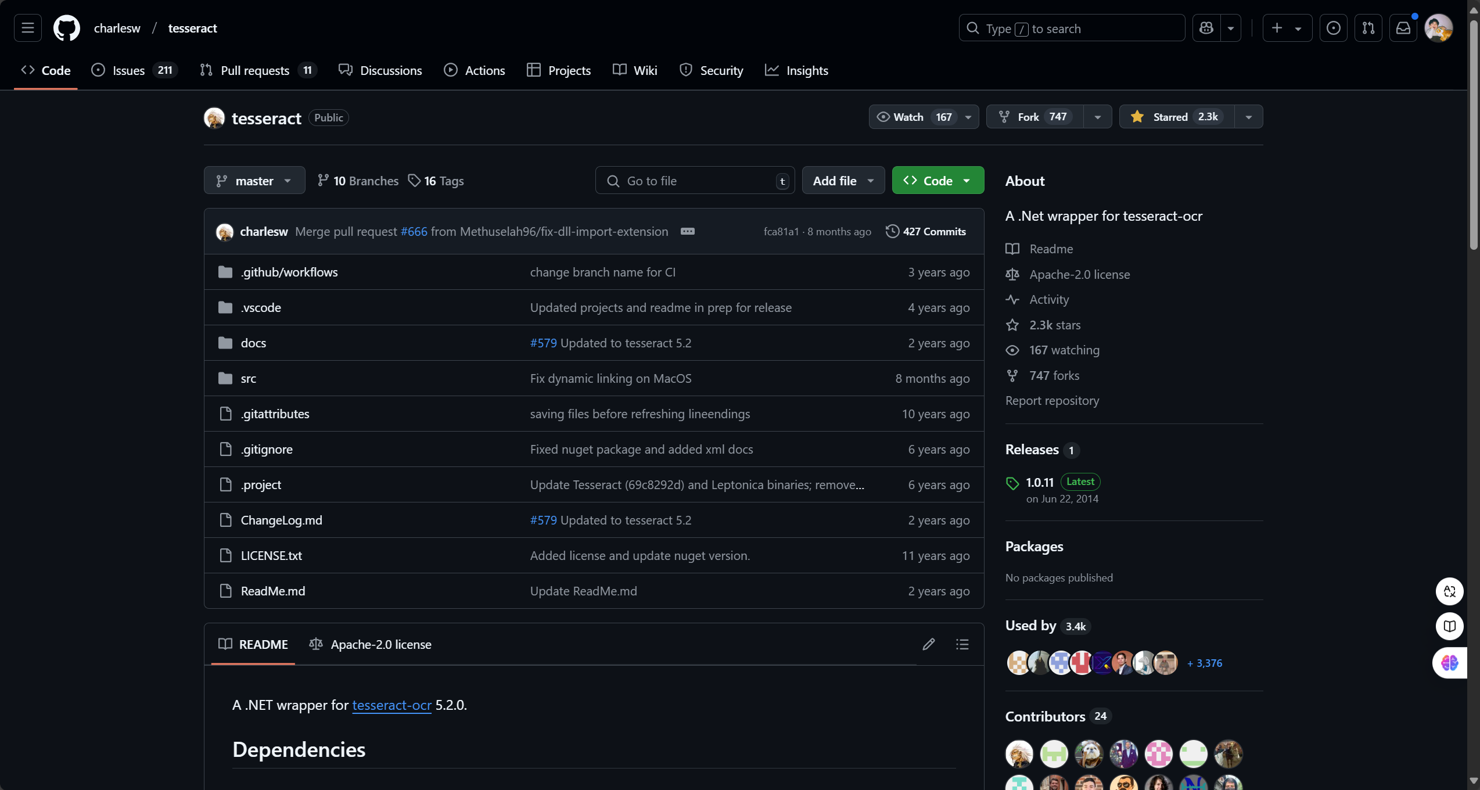Open the Actions tab

tap(475, 70)
